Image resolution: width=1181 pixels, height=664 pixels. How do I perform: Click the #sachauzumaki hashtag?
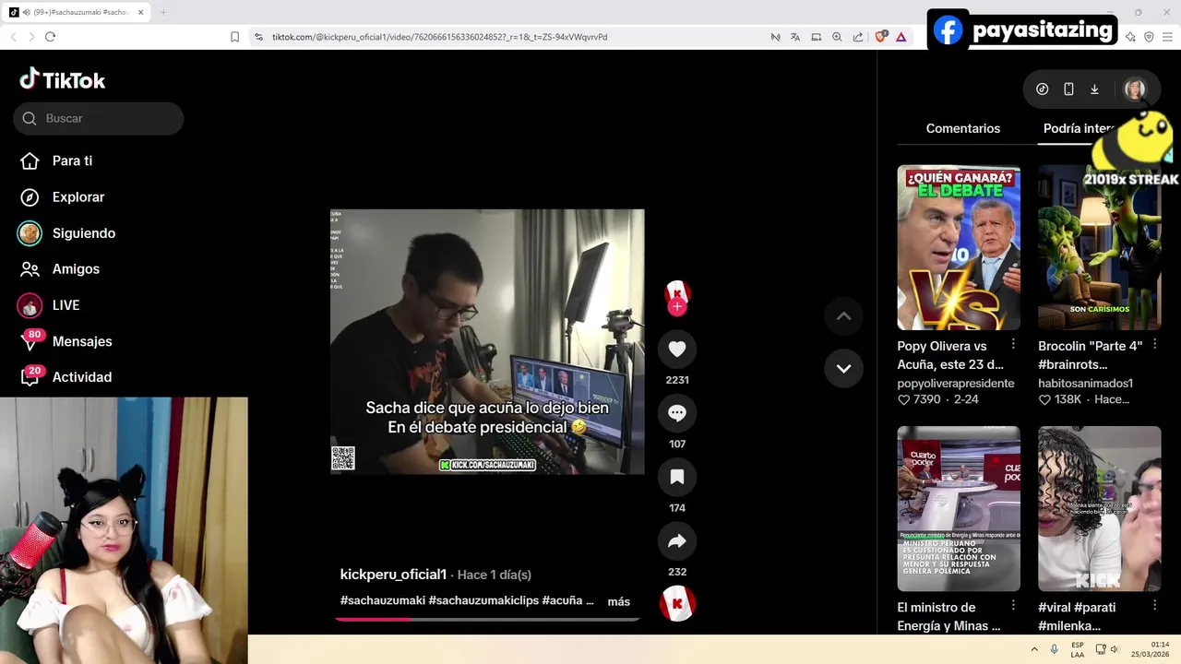click(x=383, y=600)
